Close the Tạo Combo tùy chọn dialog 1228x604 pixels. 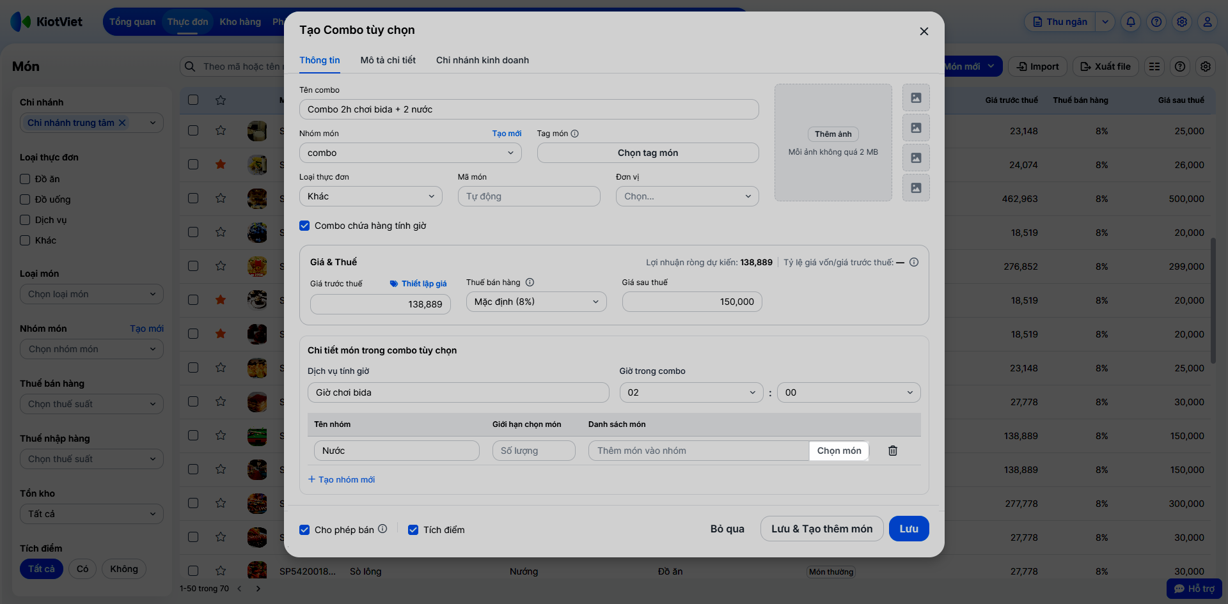coord(924,31)
